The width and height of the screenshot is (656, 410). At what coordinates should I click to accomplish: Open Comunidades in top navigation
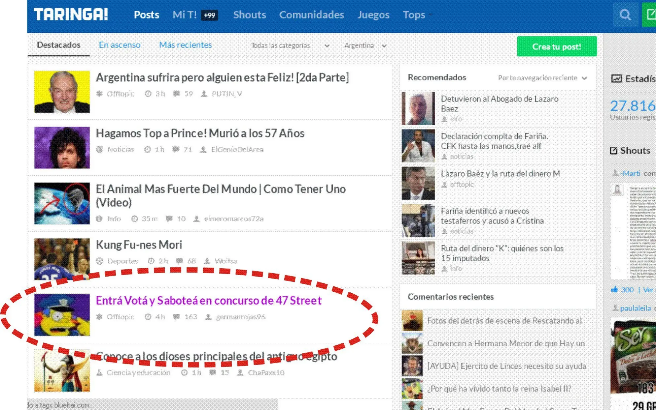(311, 15)
